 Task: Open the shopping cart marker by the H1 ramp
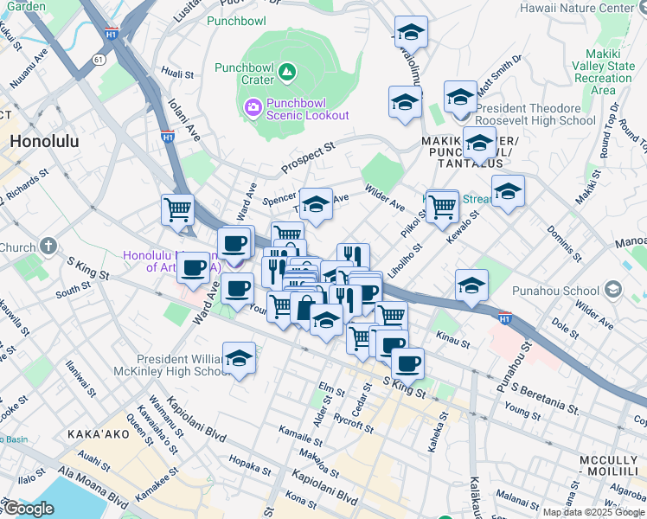tap(178, 211)
